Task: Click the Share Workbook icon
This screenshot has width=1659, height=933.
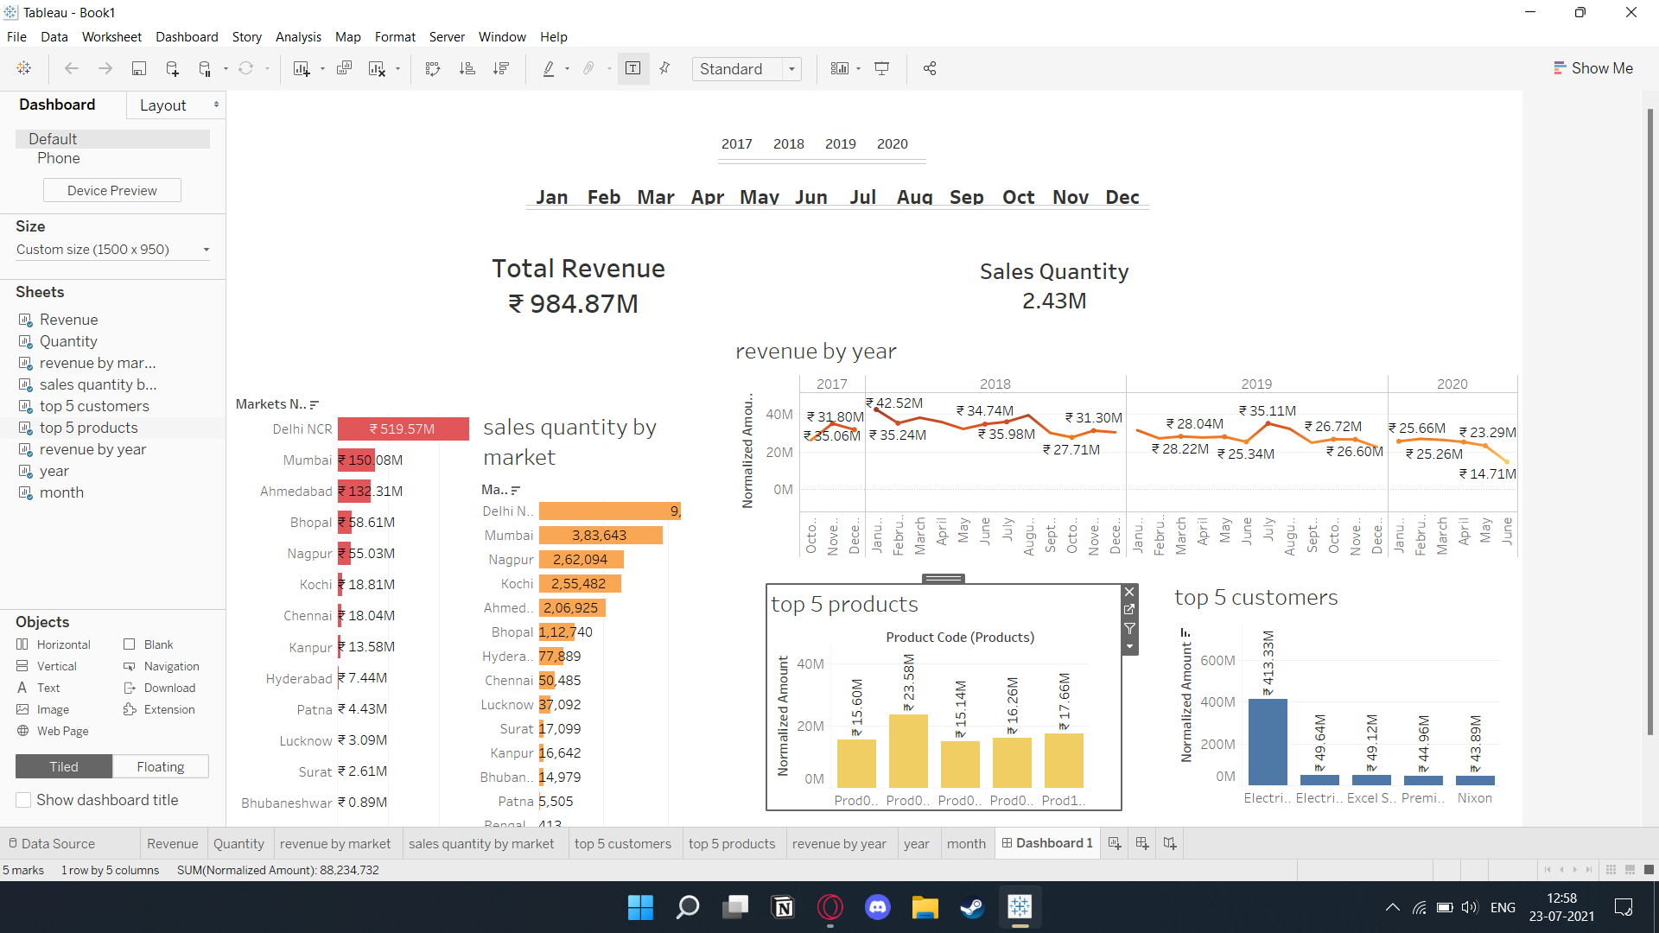Action: click(930, 68)
